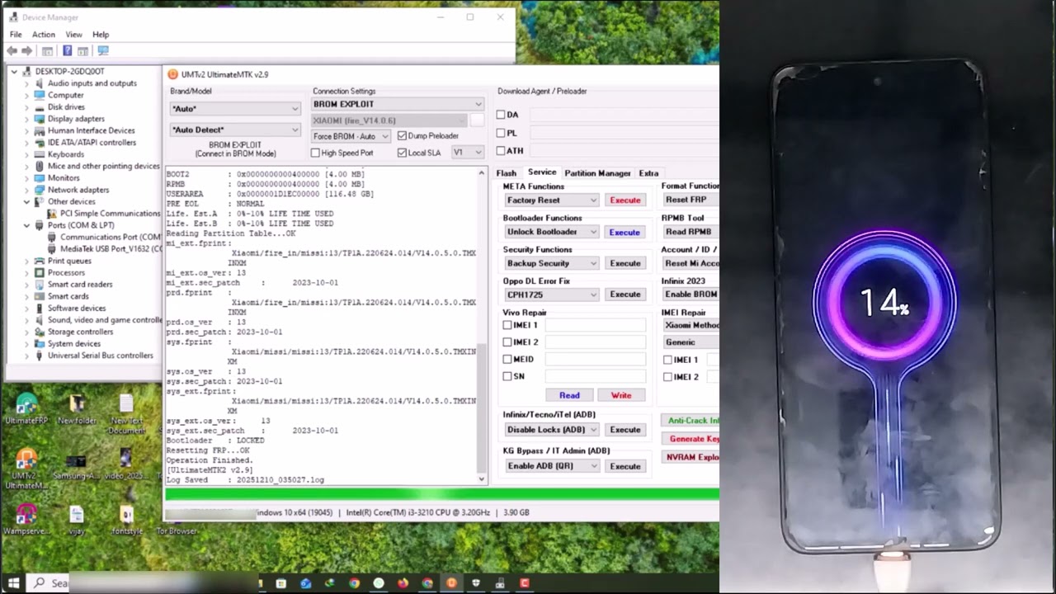Open Microsoft Store from the taskbar
Screen dimensions: 1056x594
point(281,583)
